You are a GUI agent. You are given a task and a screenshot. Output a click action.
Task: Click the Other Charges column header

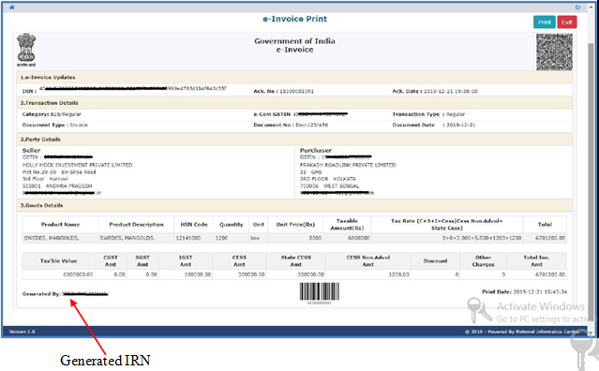[484, 261]
